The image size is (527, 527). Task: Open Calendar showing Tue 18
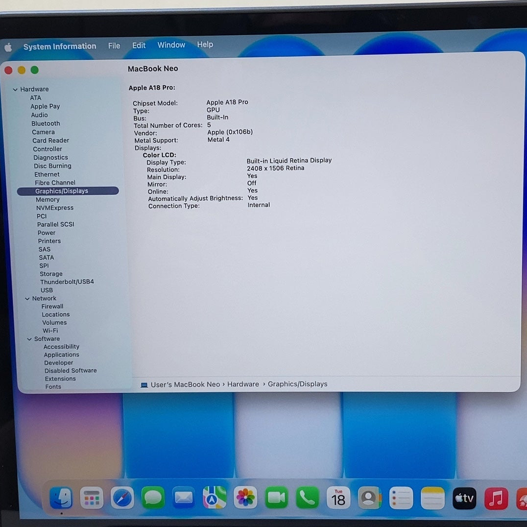(x=338, y=498)
